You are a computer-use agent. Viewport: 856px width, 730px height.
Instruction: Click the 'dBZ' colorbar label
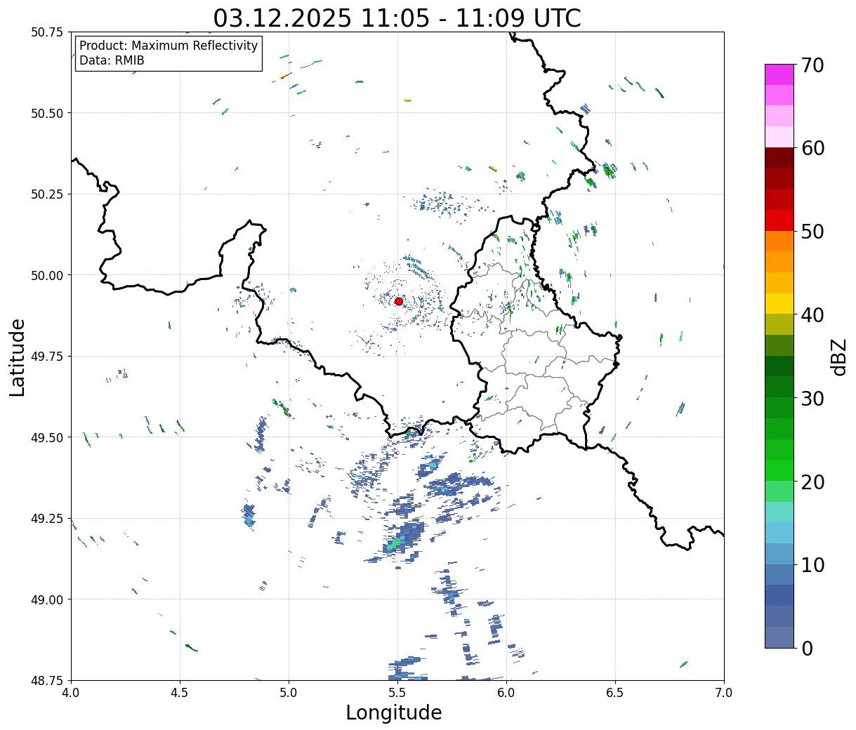point(838,357)
